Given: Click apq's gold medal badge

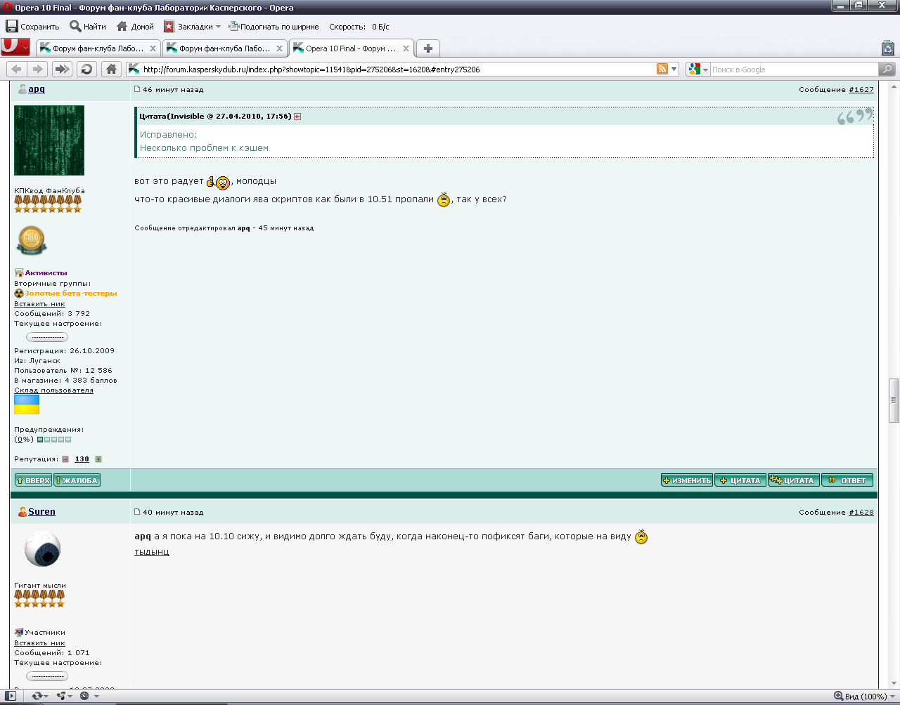Looking at the screenshot, I should [31, 240].
